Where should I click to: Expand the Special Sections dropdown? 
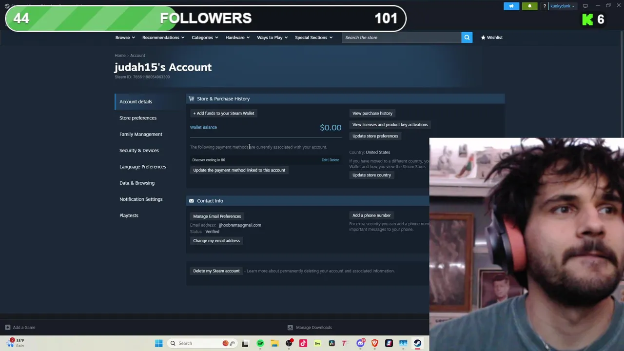[313, 38]
